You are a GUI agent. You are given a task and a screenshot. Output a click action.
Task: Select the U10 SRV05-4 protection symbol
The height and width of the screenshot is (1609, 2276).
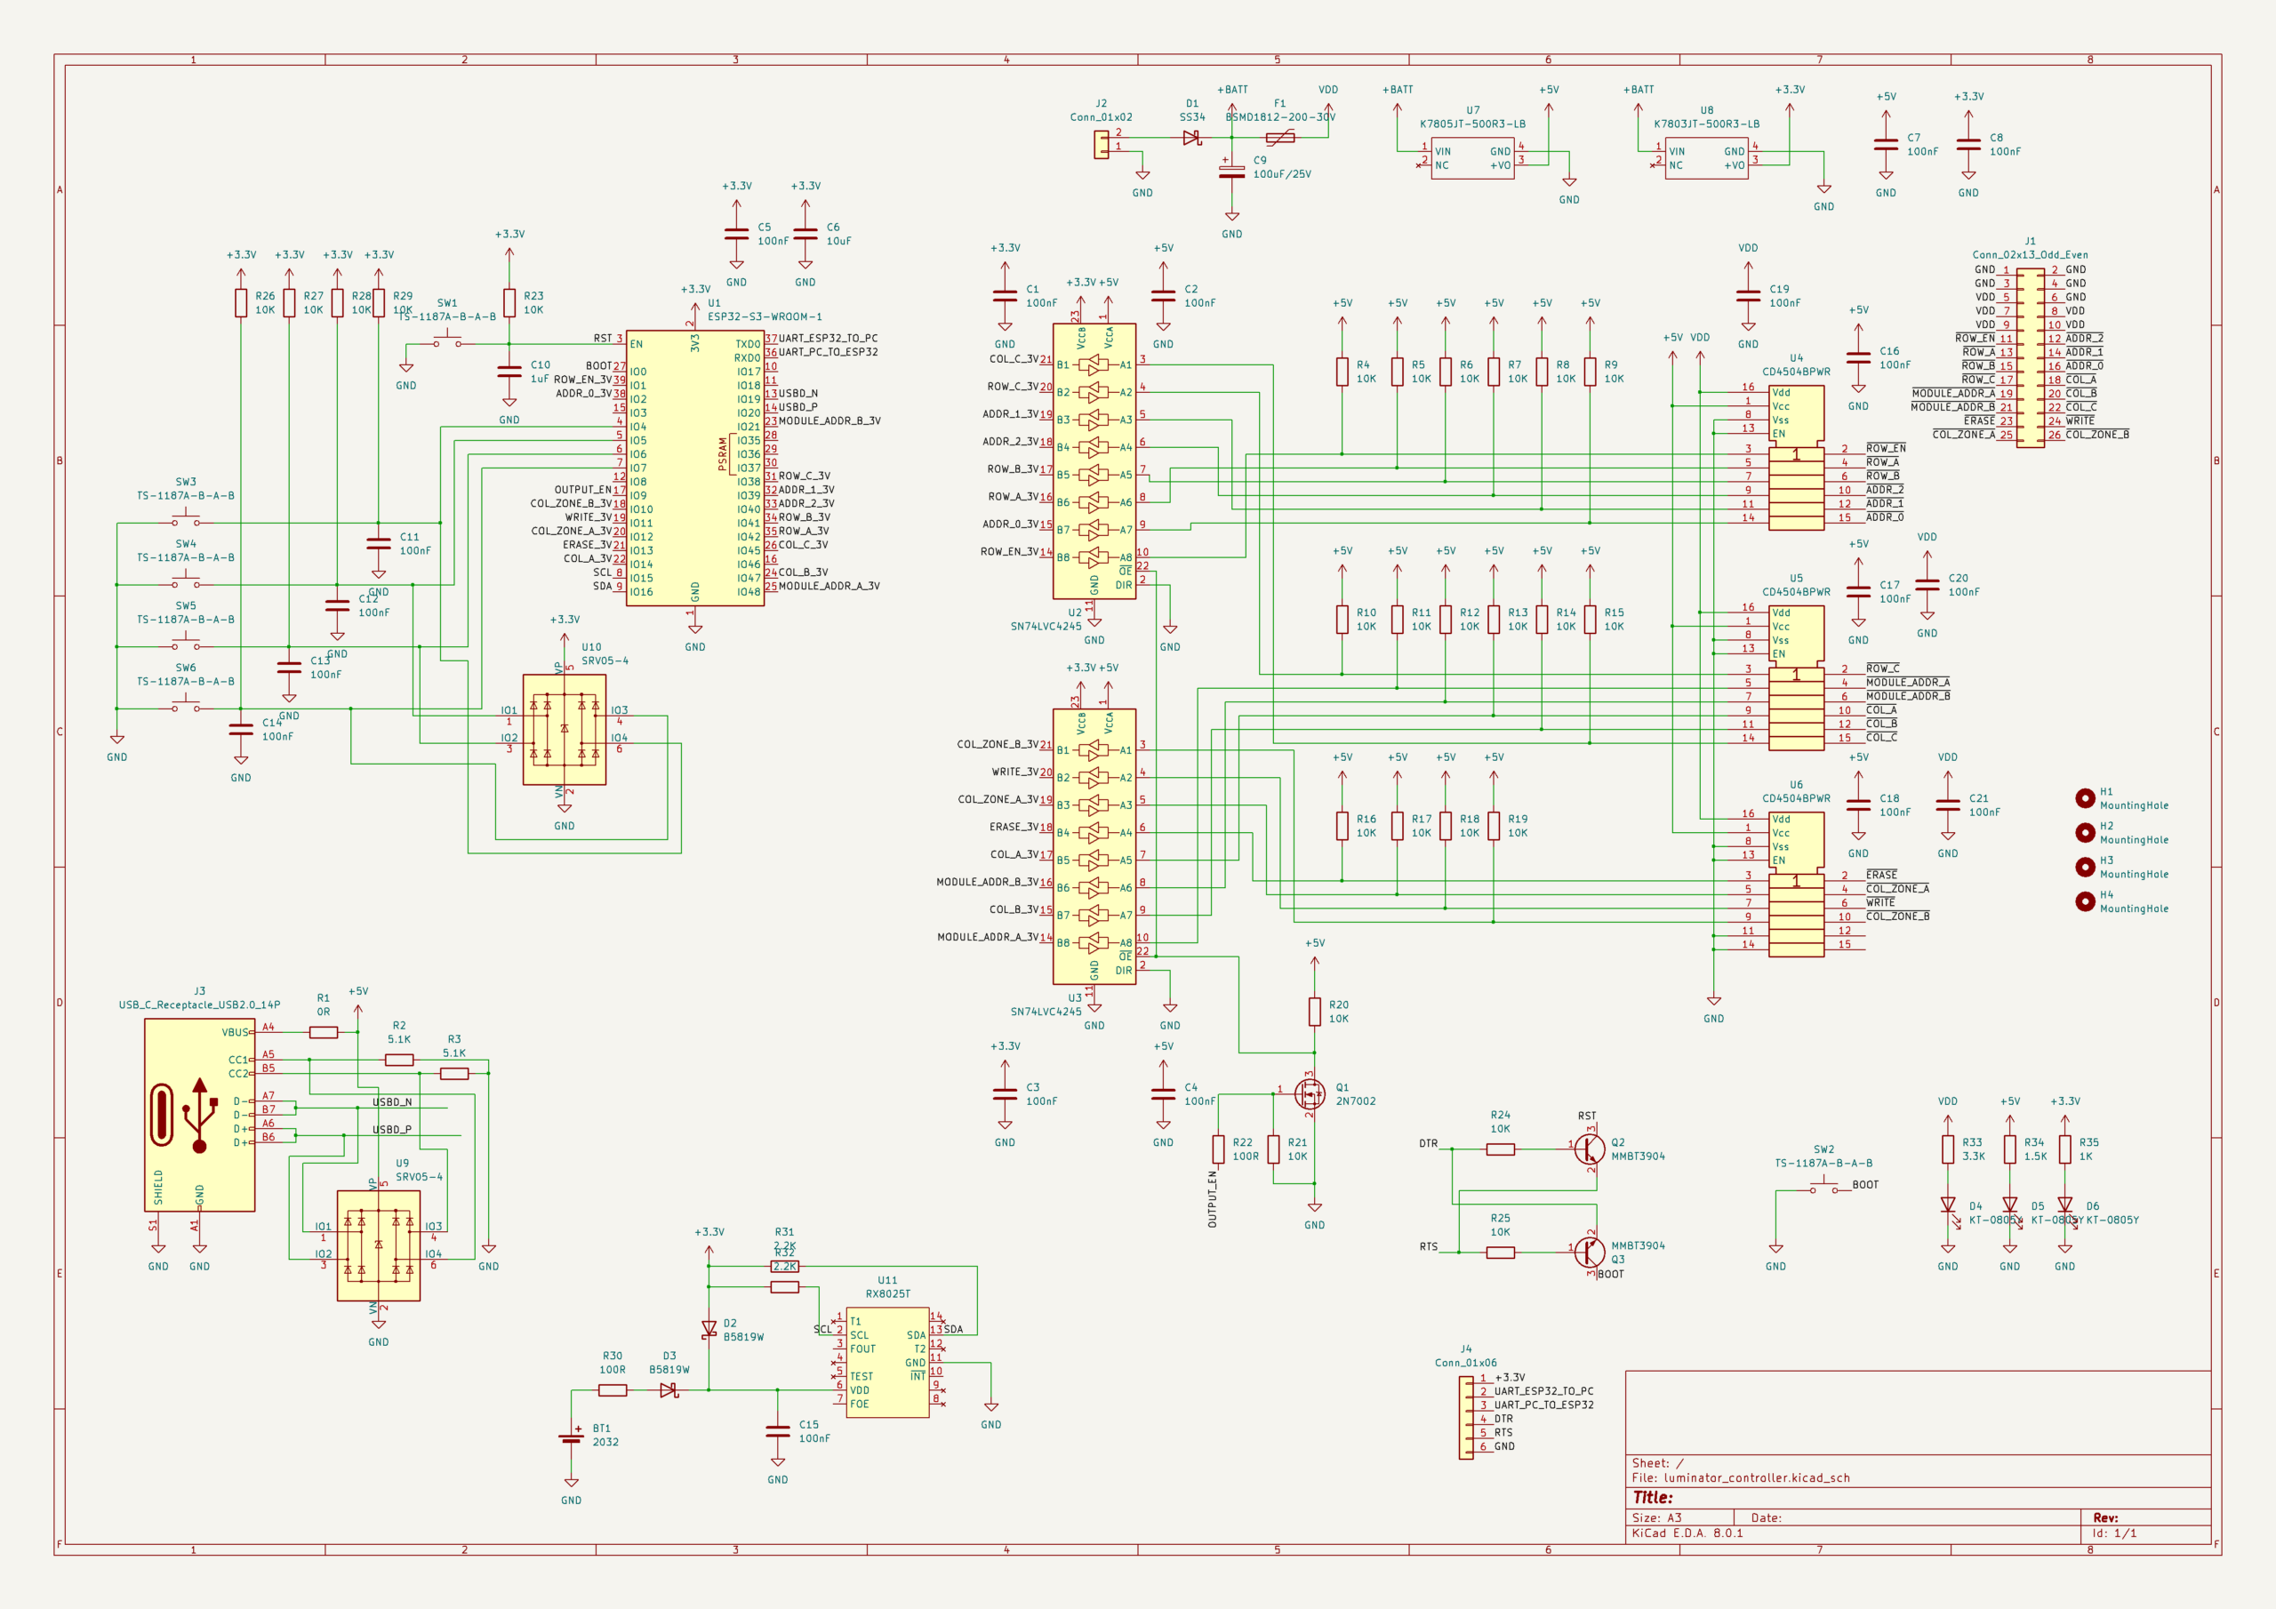564,730
